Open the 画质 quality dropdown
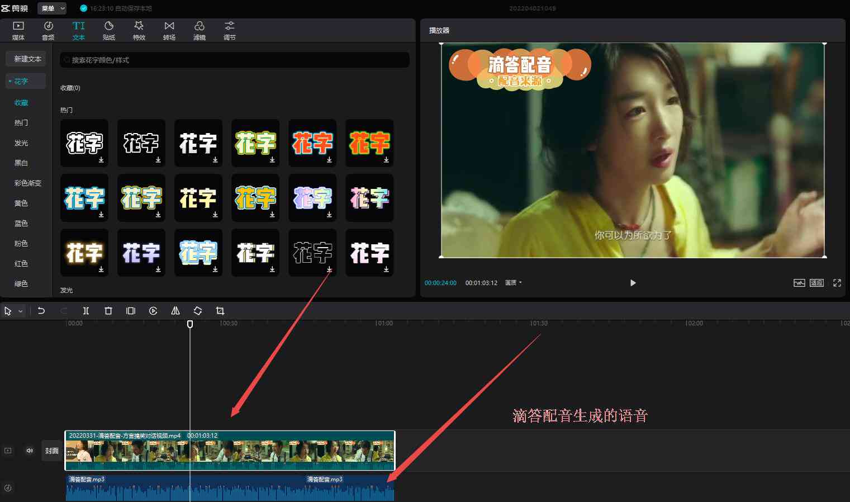Screen dimensions: 850x502 (x=514, y=283)
